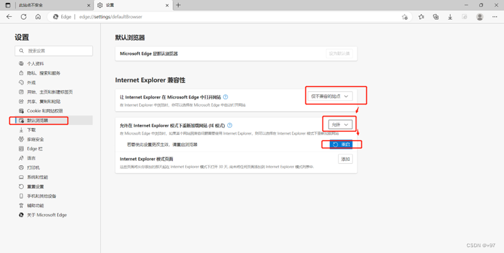Click the 搜索设置 search box

click(x=54, y=51)
